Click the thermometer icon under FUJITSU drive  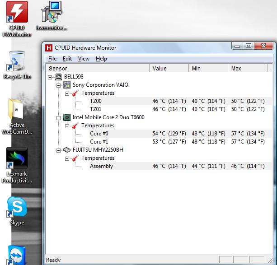[x=75, y=158]
